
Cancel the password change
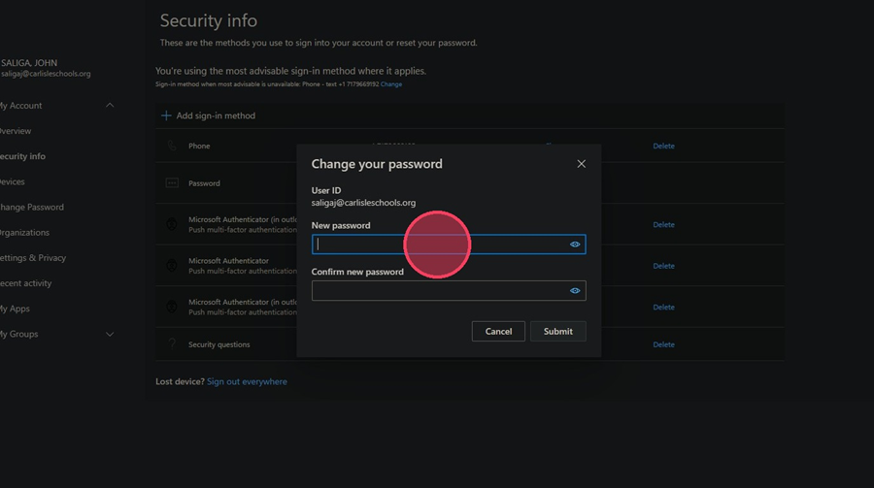point(498,332)
